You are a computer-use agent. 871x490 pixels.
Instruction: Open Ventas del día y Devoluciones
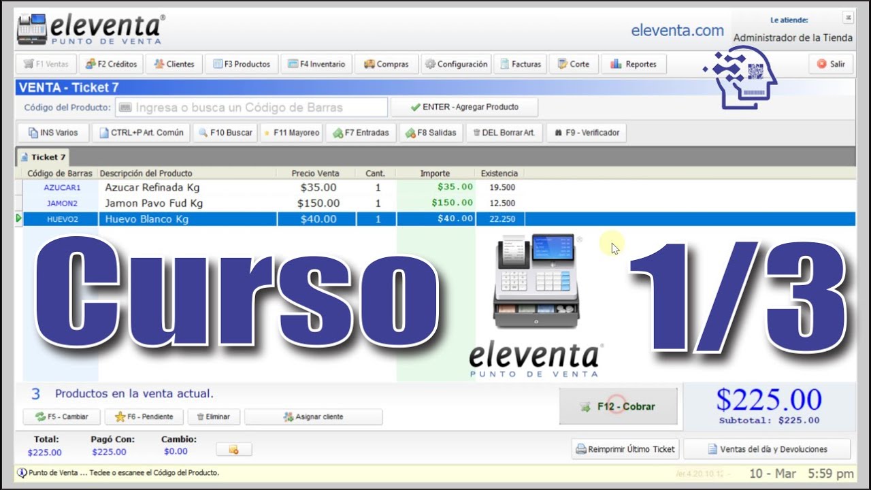[767, 449]
